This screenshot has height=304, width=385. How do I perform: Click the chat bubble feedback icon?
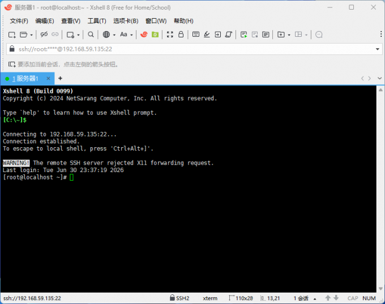click(319, 35)
